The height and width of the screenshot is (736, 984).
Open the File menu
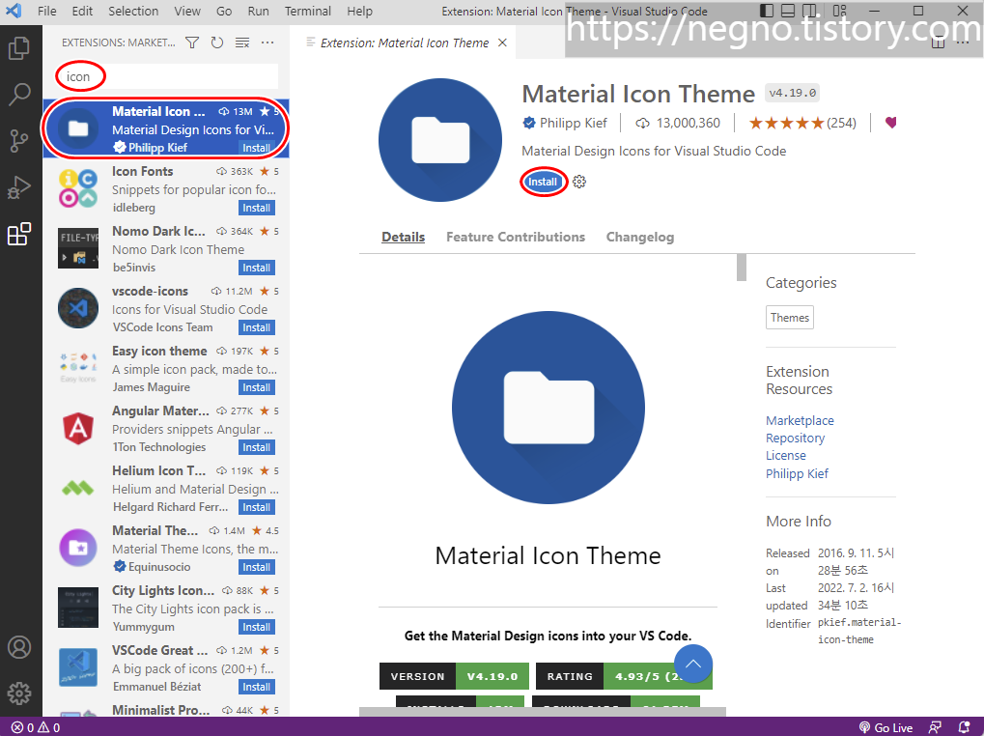point(47,12)
